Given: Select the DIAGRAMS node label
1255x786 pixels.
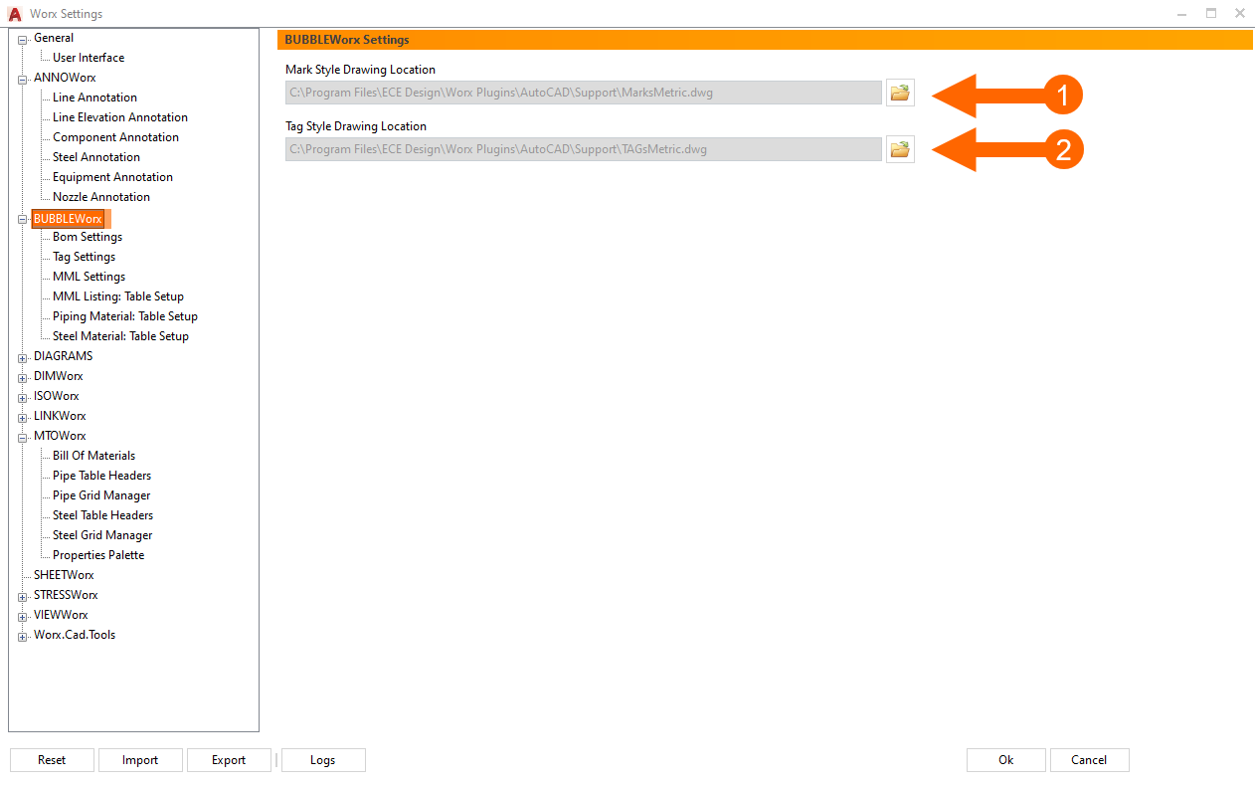Looking at the screenshot, I should coord(63,356).
